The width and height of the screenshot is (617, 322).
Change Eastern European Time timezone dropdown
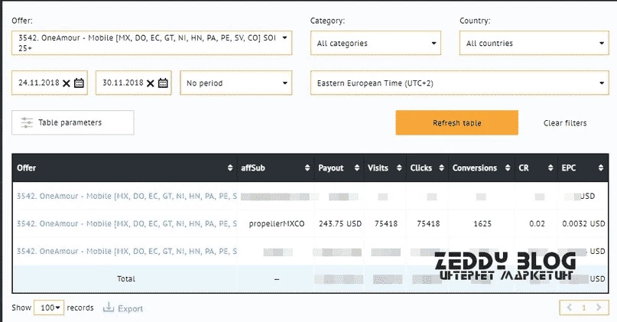pyautogui.click(x=460, y=83)
